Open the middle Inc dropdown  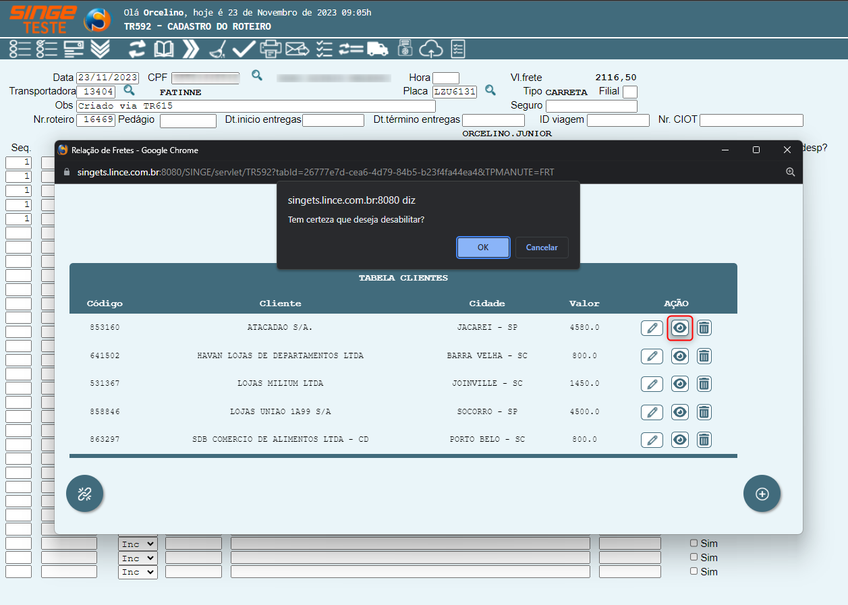coord(138,558)
